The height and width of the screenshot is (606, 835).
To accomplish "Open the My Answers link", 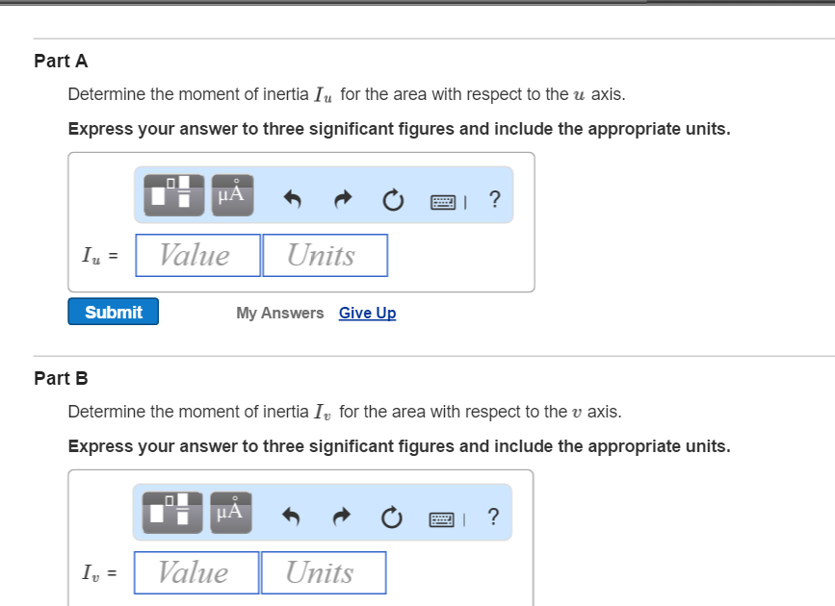I will [279, 313].
